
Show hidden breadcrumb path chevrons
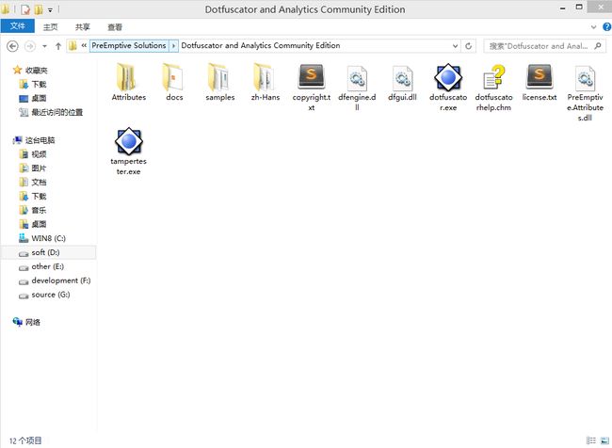point(84,46)
